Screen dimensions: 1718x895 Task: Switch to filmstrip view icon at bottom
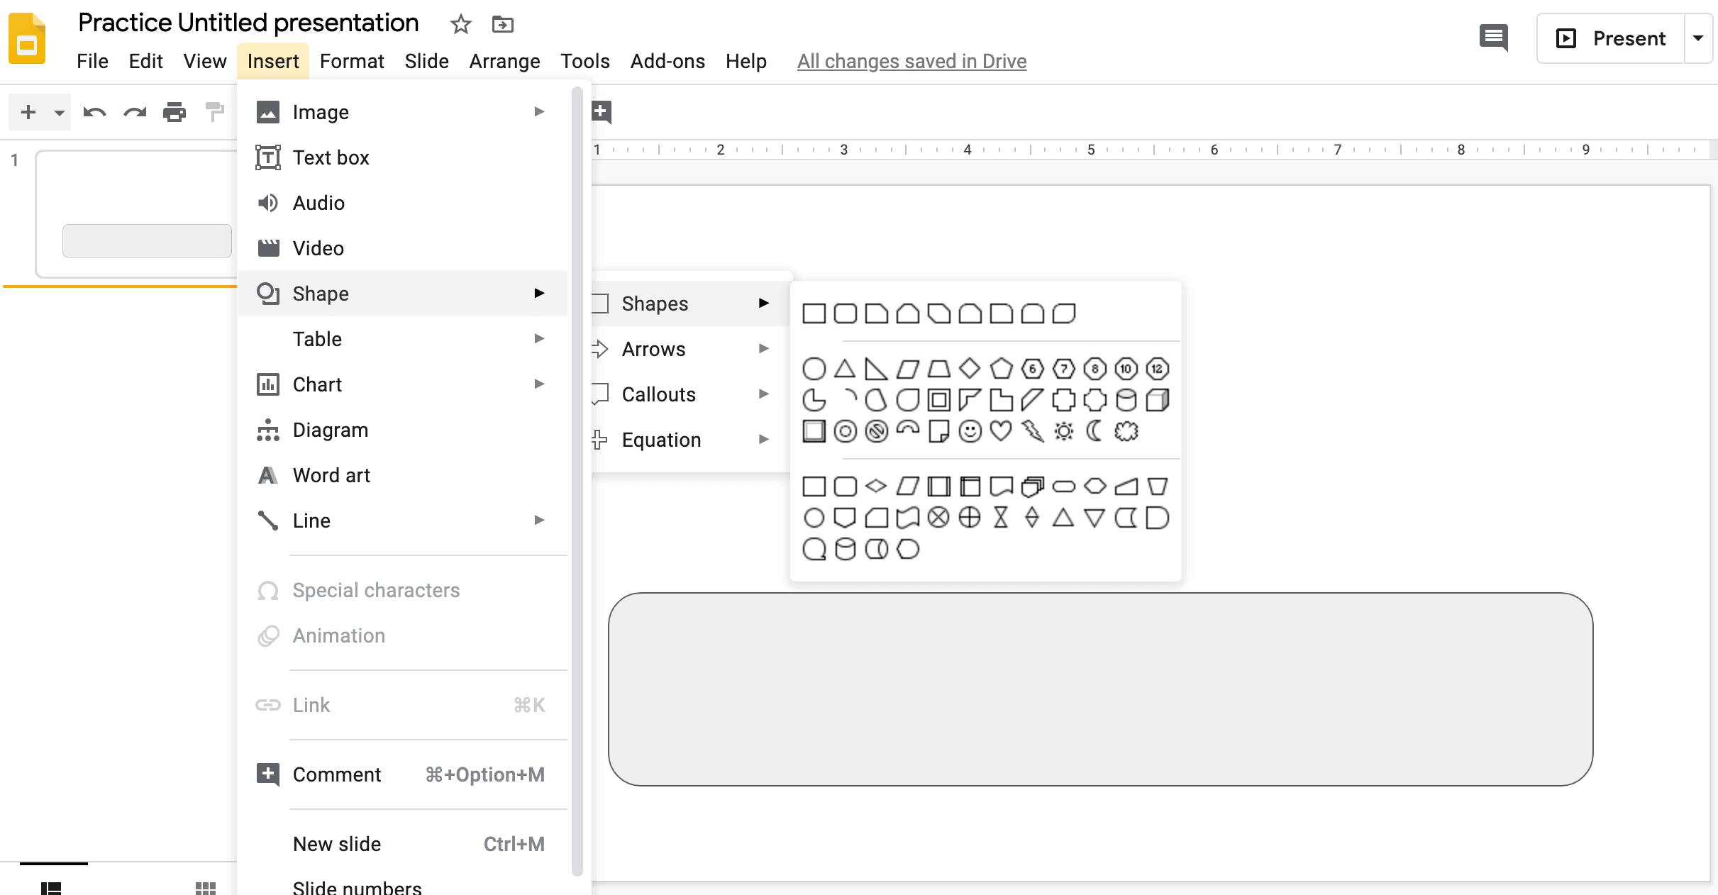tap(51, 888)
